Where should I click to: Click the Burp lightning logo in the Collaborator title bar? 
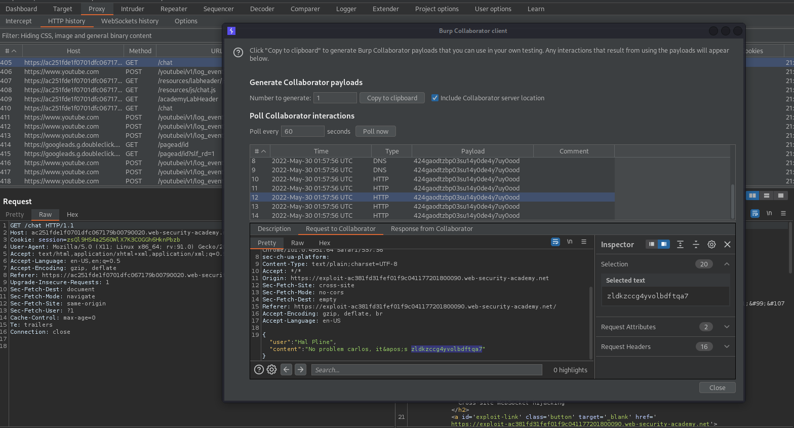[231, 31]
